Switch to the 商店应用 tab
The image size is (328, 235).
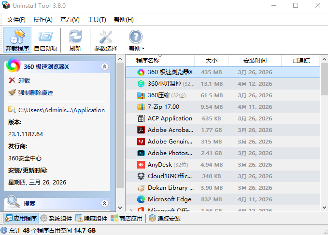click(x=127, y=218)
